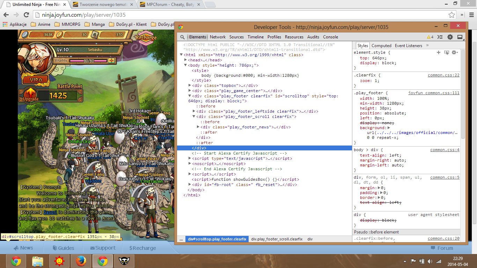Click the Sasori player link in chat
Image resolution: width=477 pixels, height=268 pixels.
click(x=50, y=212)
